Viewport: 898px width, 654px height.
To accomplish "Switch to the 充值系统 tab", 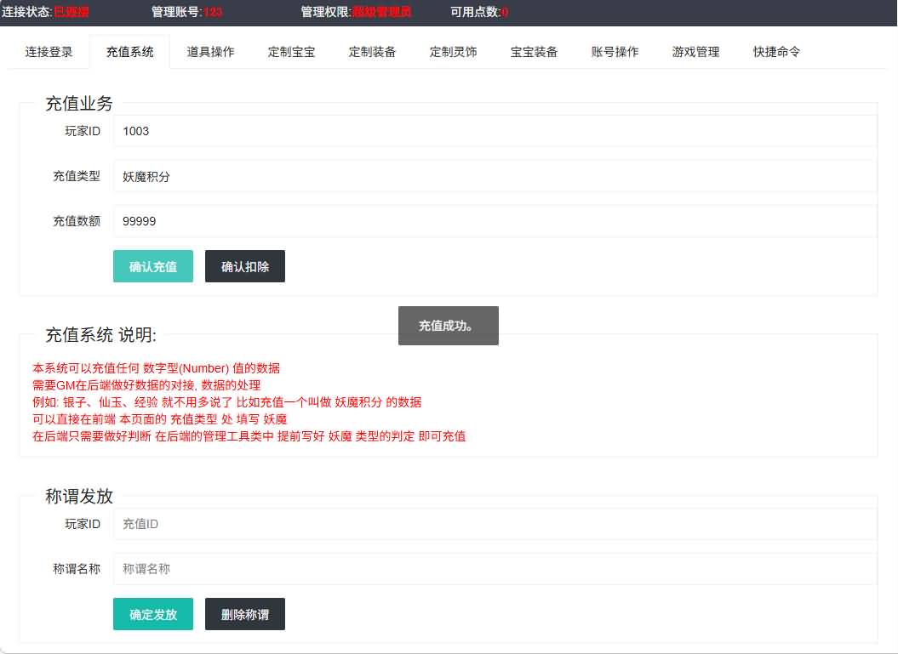I will [x=129, y=52].
